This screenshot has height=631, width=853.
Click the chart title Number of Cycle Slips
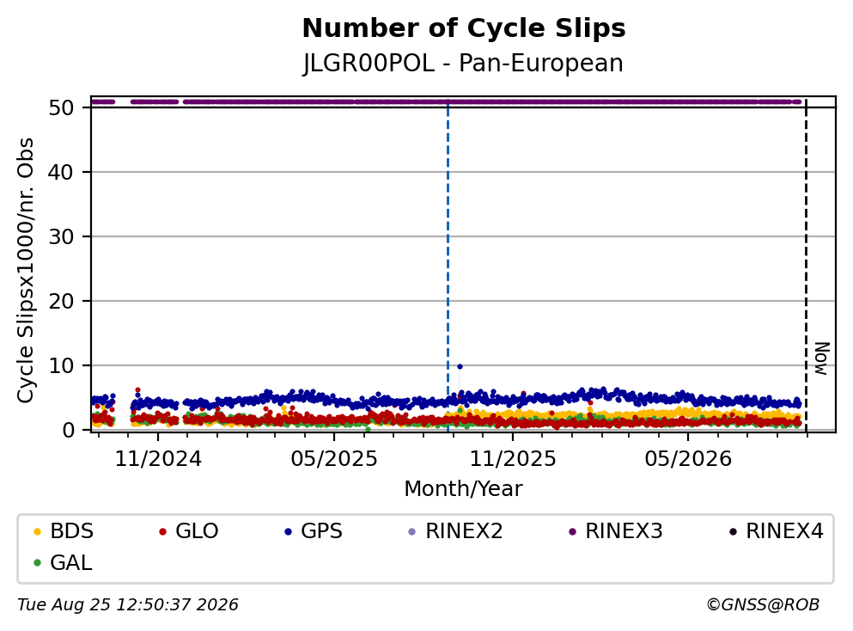[x=464, y=28]
